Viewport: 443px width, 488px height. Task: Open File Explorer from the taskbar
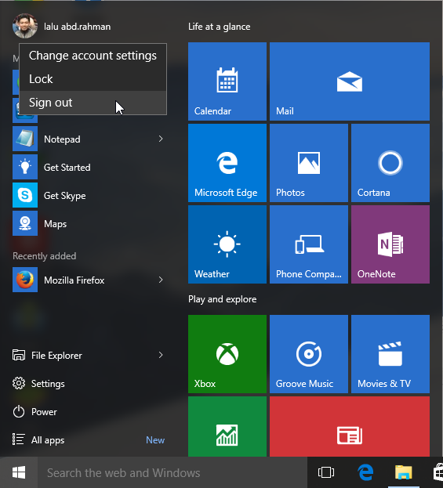404,472
